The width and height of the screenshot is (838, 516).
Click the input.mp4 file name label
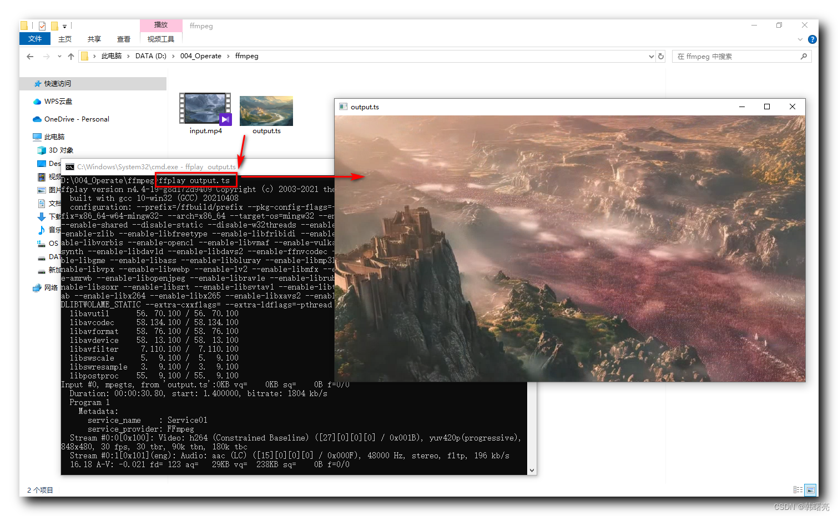point(205,131)
